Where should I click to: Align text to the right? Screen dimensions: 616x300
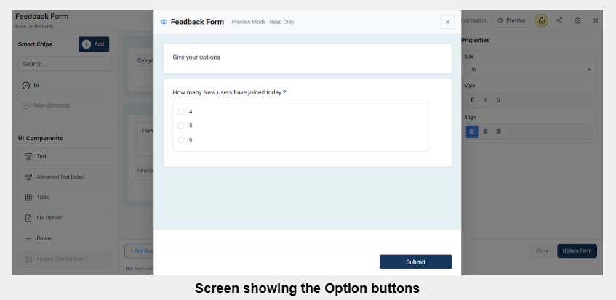498,131
